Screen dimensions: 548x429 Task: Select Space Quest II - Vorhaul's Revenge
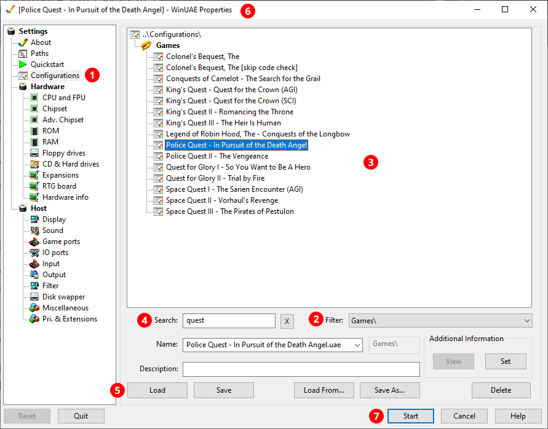click(222, 200)
